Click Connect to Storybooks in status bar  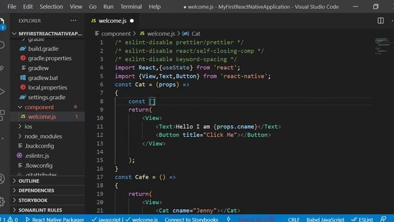point(191,220)
